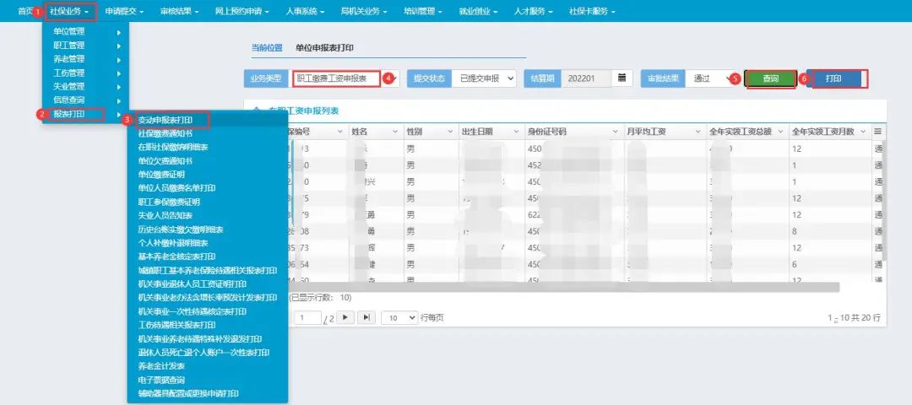The image size is (912, 405).
Task: Go to the next page of results
Action: [347, 317]
